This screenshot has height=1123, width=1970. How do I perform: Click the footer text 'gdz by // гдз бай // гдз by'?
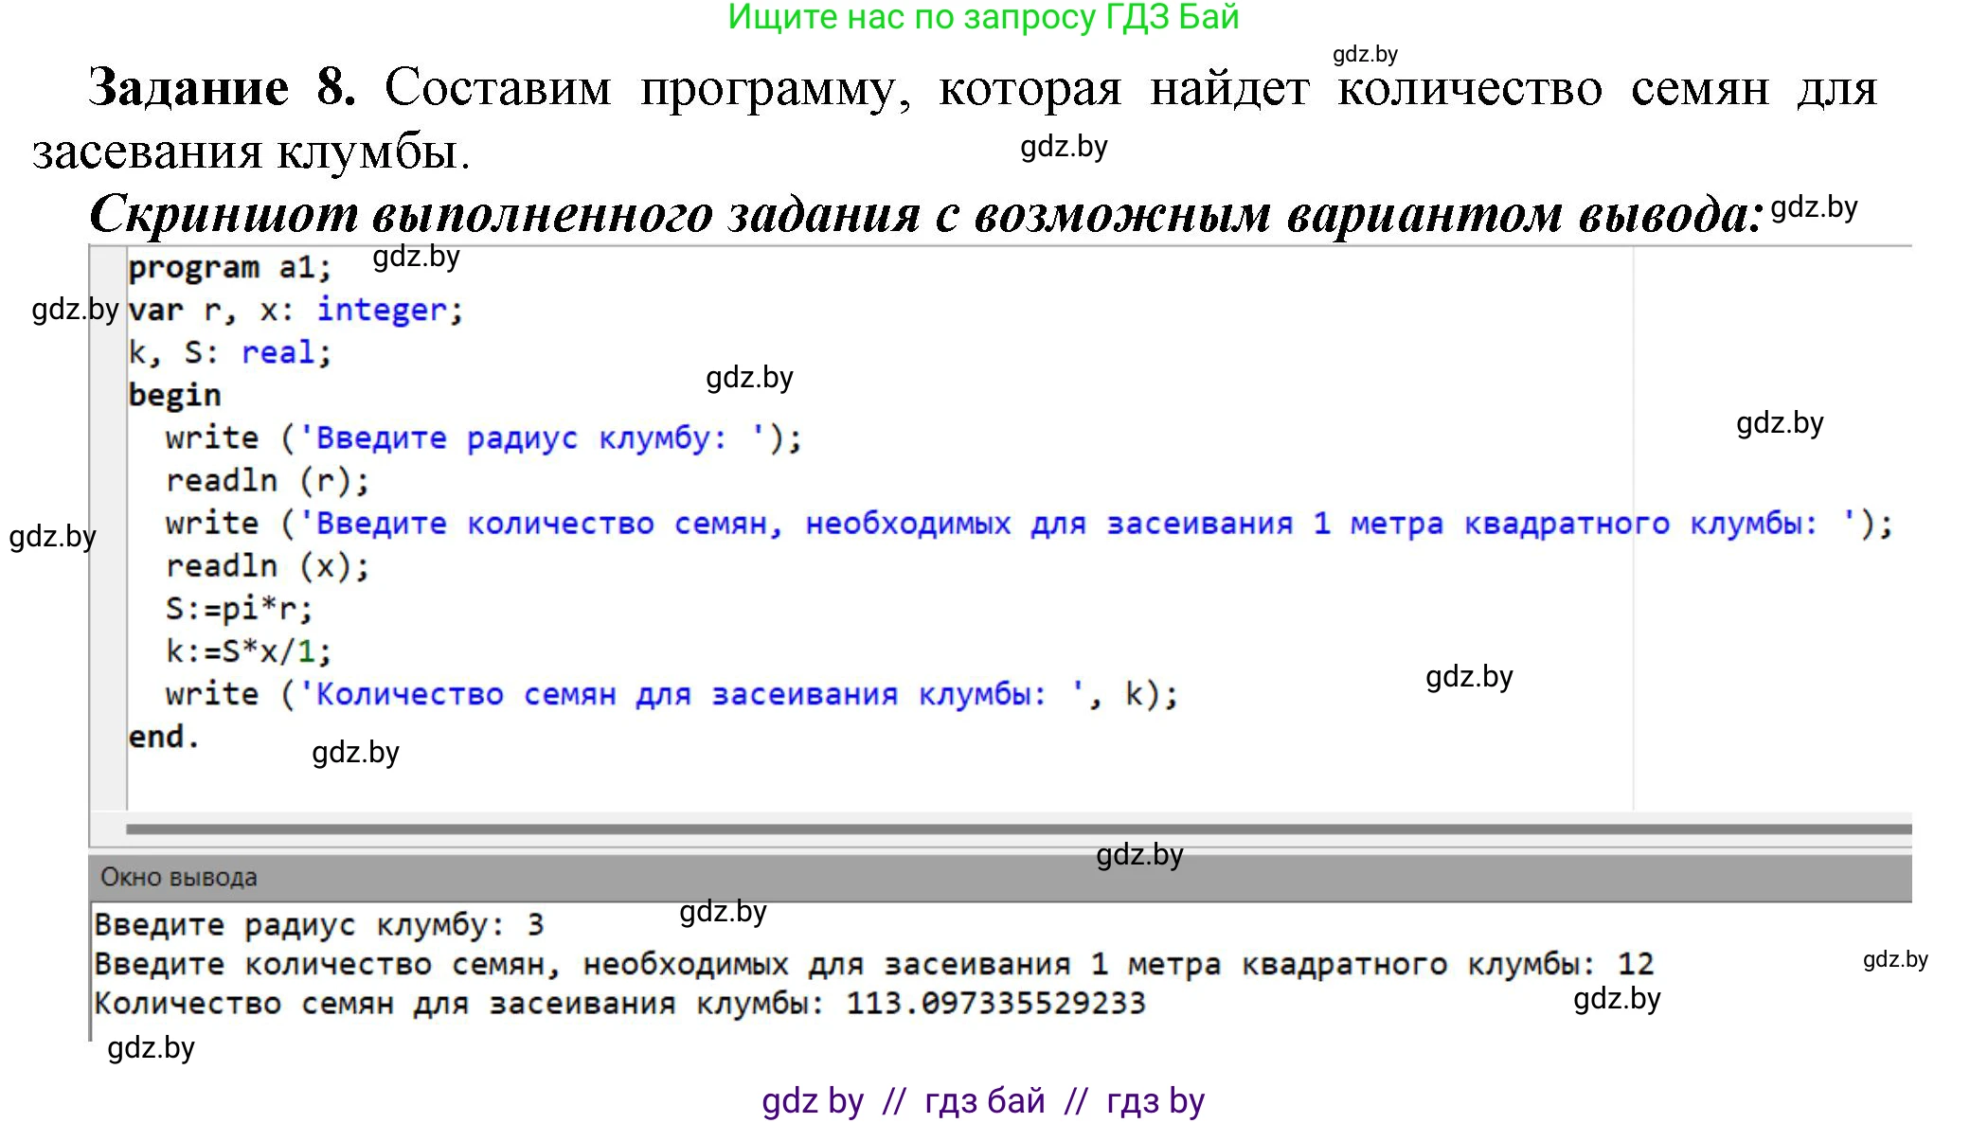pyautogui.click(x=983, y=1101)
